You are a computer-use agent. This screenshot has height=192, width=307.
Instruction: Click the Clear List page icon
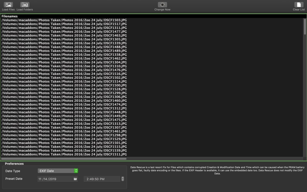pyautogui.click(x=299, y=5)
